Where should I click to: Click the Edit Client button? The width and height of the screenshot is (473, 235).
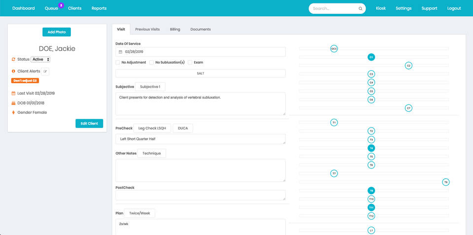click(89, 123)
